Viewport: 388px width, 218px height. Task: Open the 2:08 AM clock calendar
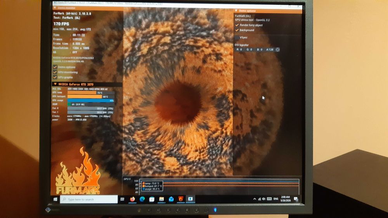click(x=285, y=199)
